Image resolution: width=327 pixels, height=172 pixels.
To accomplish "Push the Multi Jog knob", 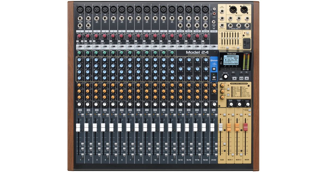I will [225, 77].
